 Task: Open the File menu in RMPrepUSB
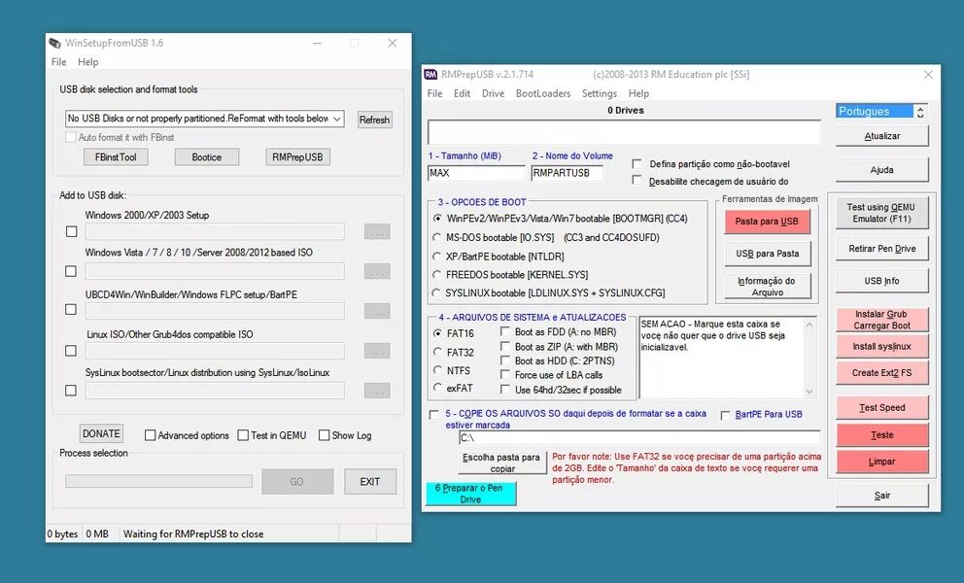pyautogui.click(x=434, y=93)
